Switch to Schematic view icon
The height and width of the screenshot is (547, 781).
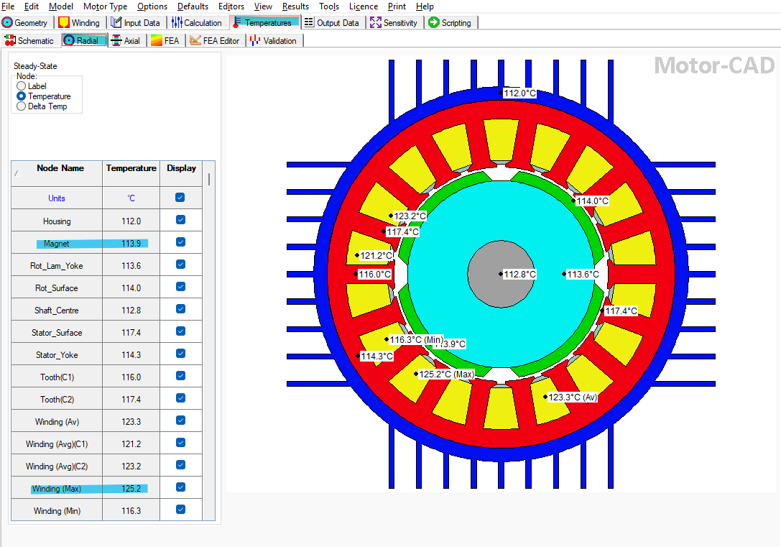10,40
